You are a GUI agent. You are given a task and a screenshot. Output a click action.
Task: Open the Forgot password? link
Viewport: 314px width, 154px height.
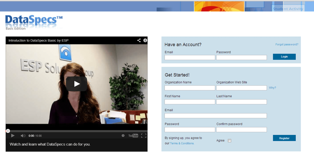pyautogui.click(x=287, y=44)
